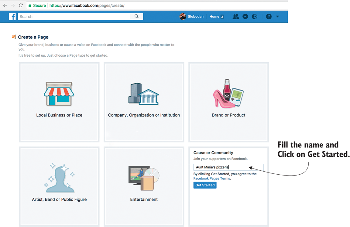Pick the Artist, Band or Public Figure tile
Screen dimensions: 350x227
tap(59, 186)
